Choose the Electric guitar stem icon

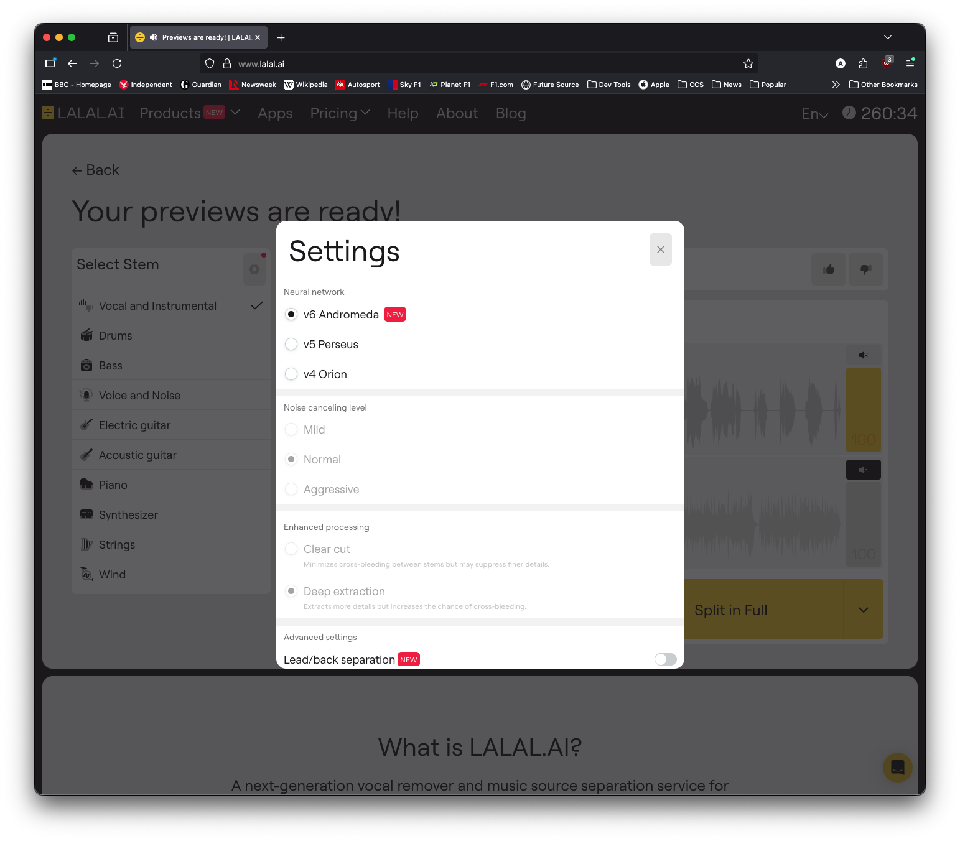(x=86, y=425)
